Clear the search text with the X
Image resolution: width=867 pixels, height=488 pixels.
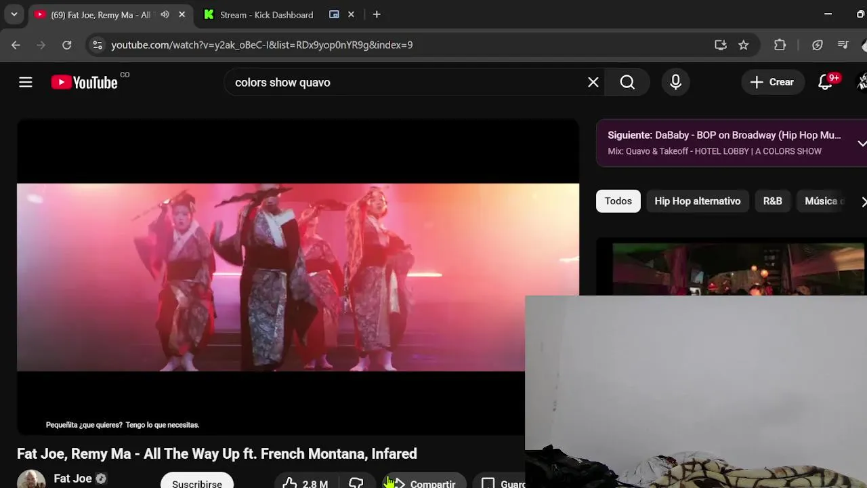click(593, 82)
